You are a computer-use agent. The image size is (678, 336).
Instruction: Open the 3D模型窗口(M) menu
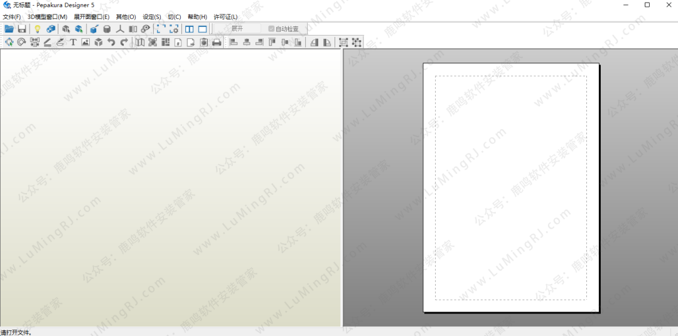click(47, 17)
